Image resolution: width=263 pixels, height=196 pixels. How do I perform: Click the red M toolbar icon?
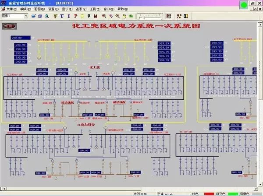coord(95,16)
